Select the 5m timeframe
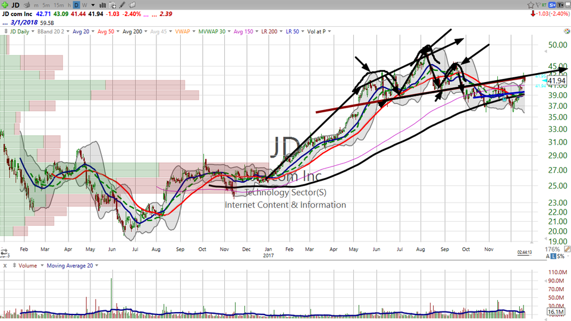The width and height of the screenshot is (571, 321). 46,5
